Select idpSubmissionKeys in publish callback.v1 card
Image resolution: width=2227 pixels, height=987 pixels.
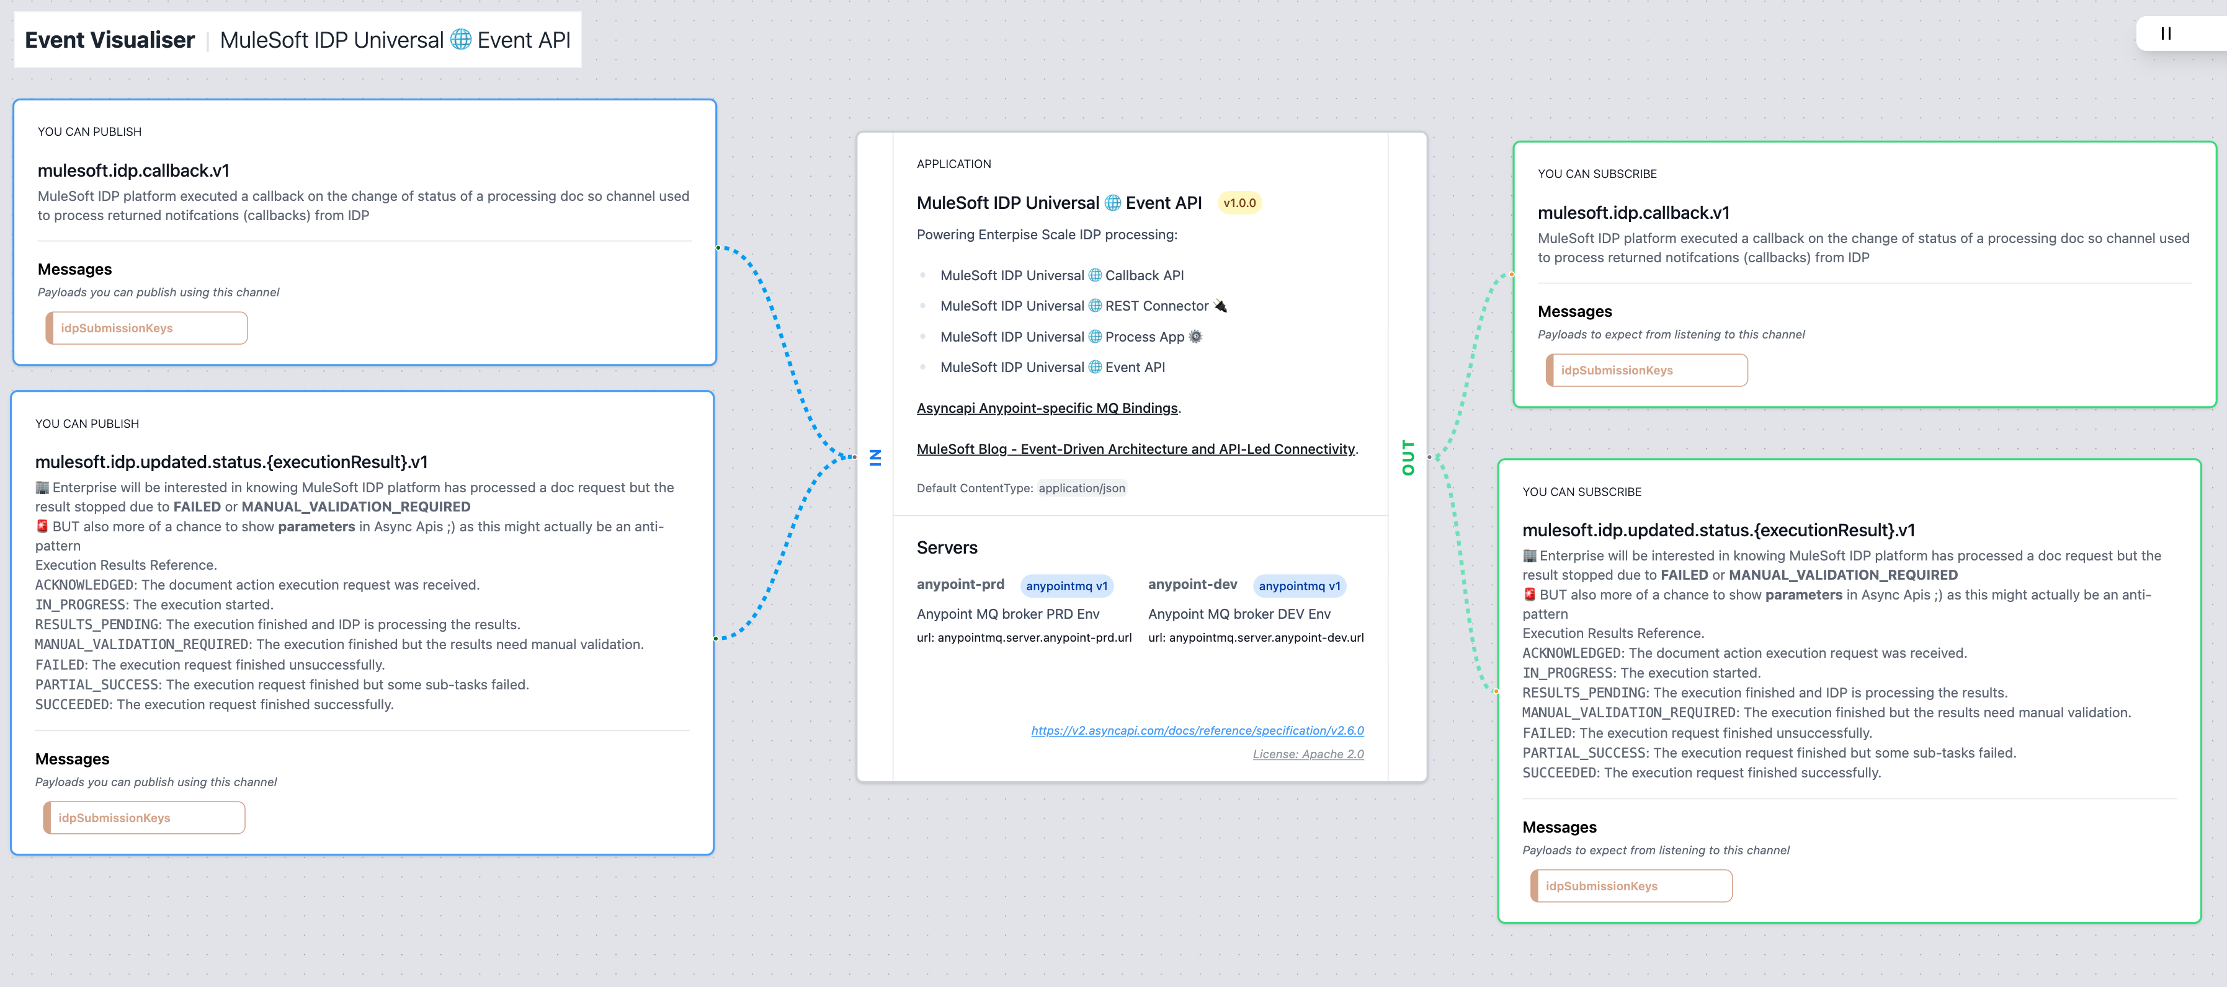[x=146, y=329]
